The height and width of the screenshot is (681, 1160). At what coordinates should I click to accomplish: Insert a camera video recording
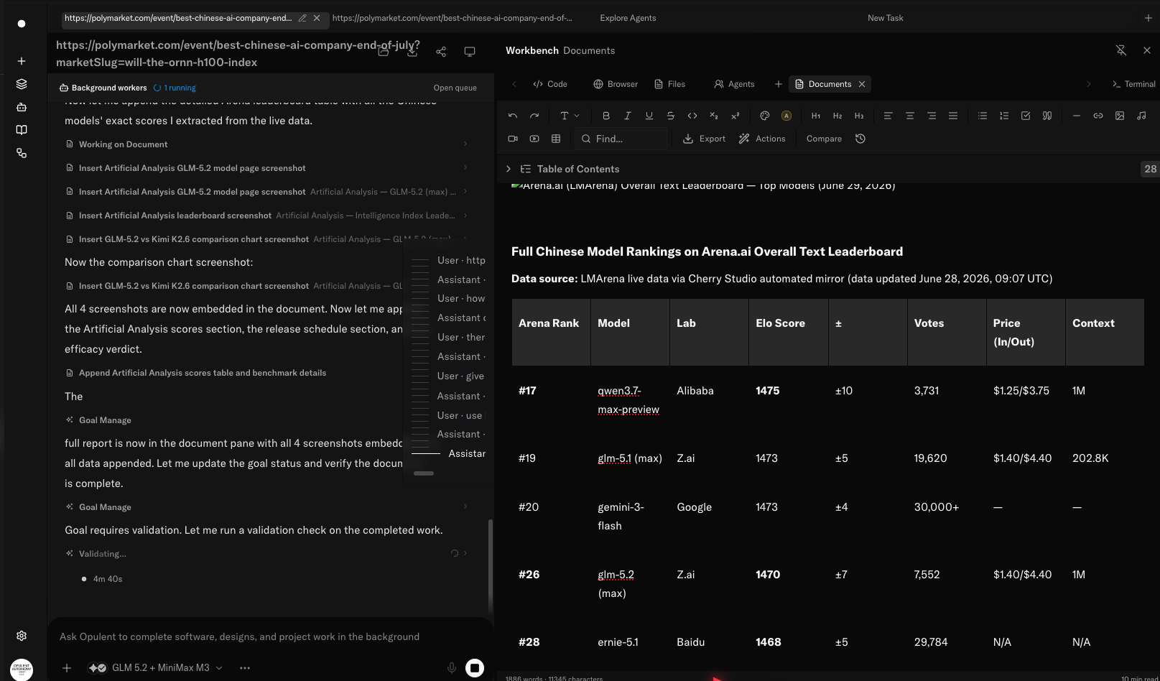(x=513, y=139)
